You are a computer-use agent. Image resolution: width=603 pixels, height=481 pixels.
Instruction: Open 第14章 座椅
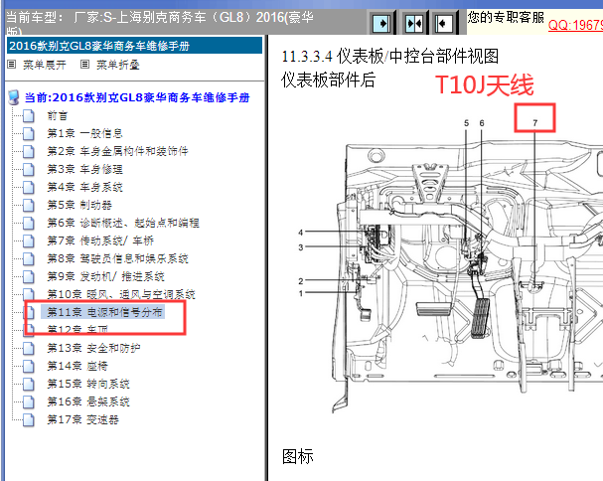pyautogui.click(x=77, y=366)
